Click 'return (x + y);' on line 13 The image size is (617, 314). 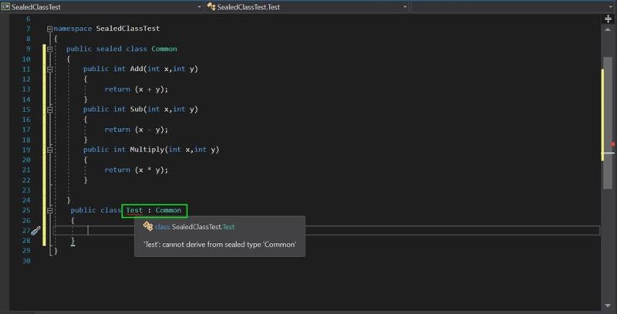[x=137, y=89]
